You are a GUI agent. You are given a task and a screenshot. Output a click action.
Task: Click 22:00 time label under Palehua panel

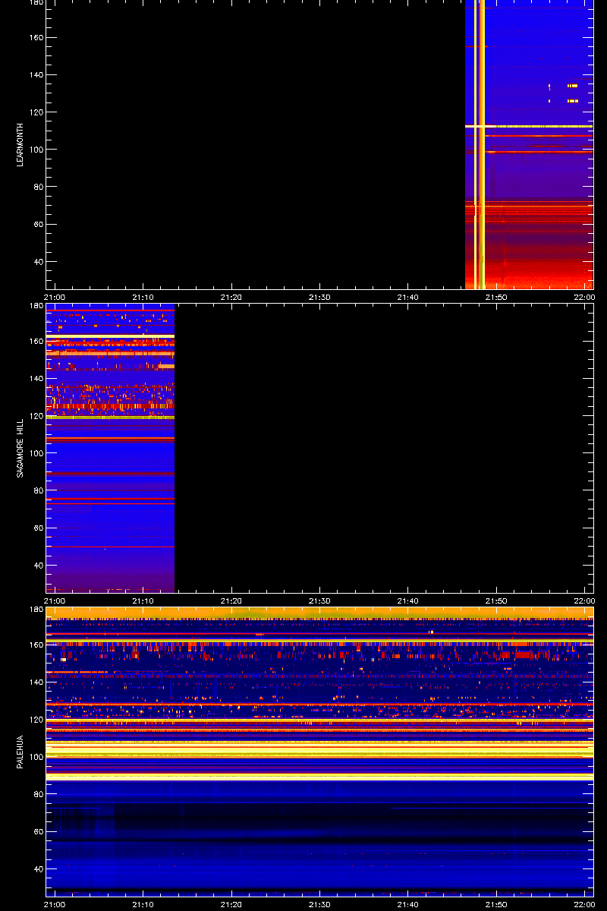(x=584, y=903)
